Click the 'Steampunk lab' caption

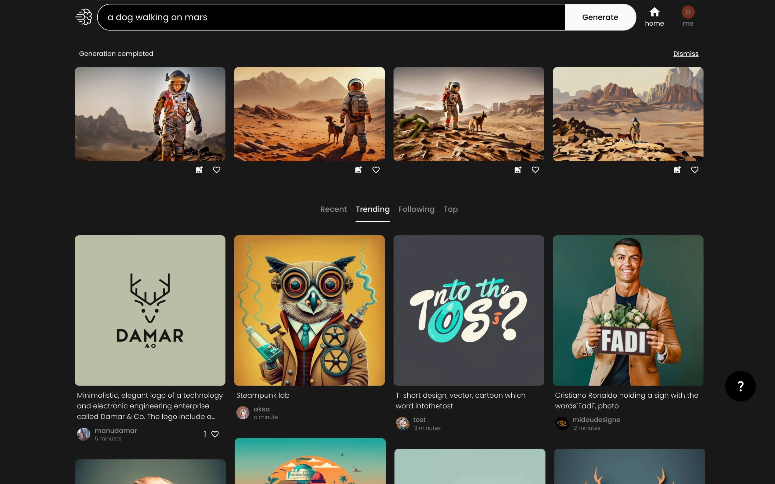pos(263,395)
